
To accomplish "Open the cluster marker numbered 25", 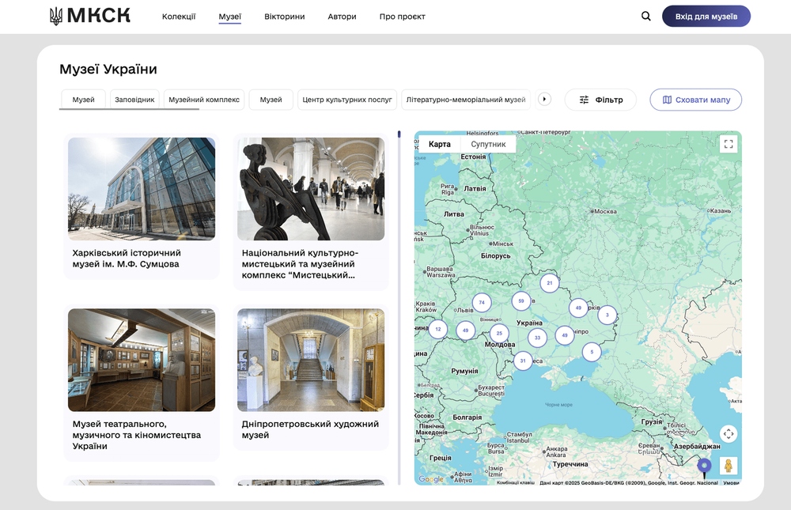I will pyautogui.click(x=499, y=334).
